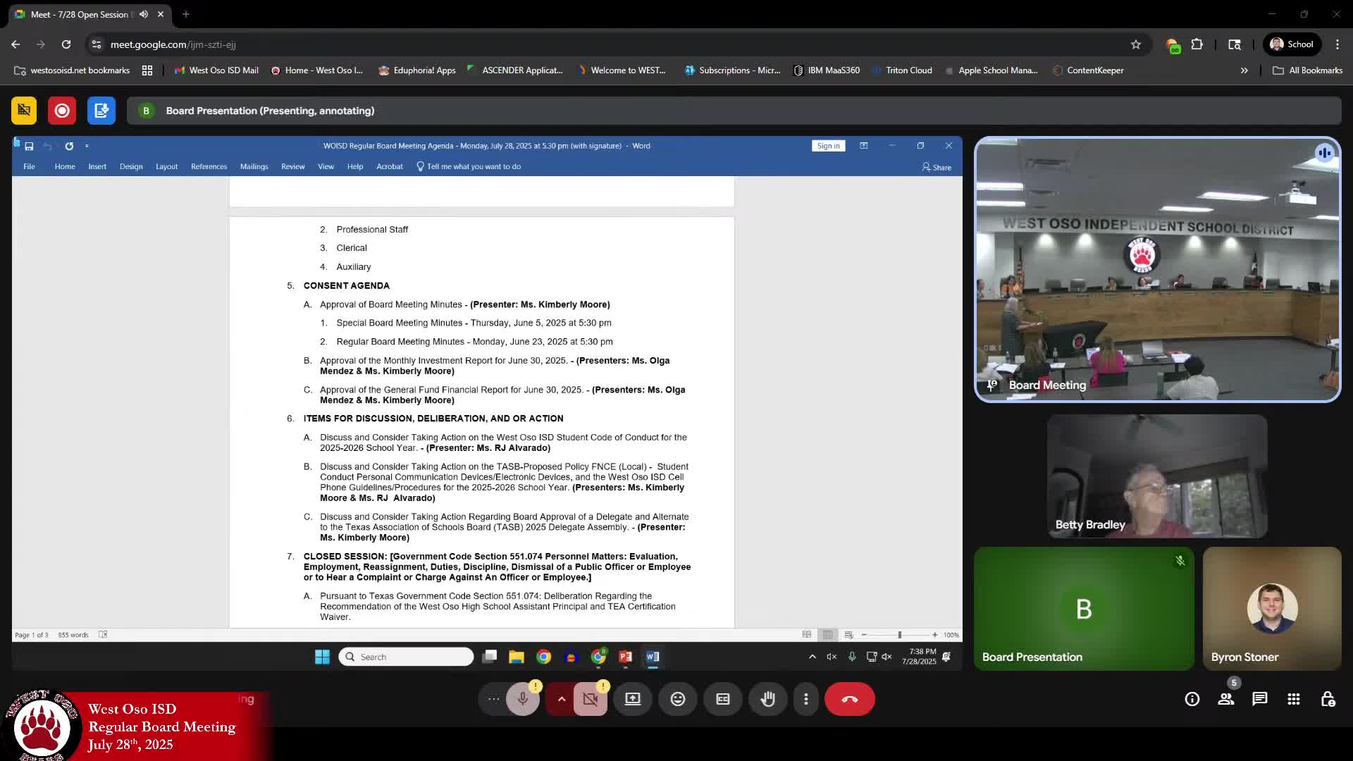Open the File menu in Word
Image resolution: width=1353 pixels, height=761 pixels.
point(29,167)
